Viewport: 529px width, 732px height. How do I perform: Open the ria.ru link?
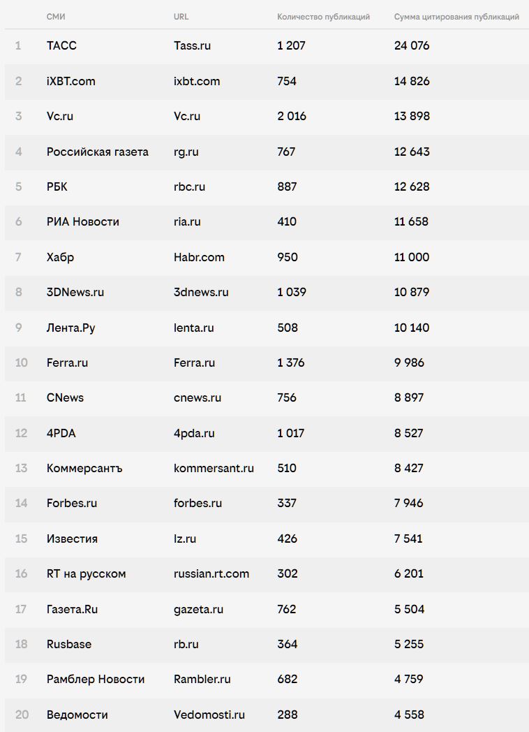point(187,221)
